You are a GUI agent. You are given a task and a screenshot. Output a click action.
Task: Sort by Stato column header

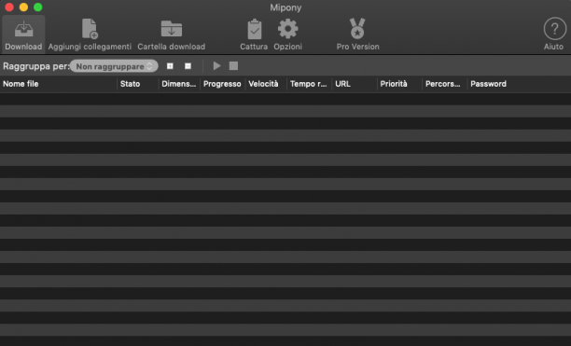pos(138,84)
